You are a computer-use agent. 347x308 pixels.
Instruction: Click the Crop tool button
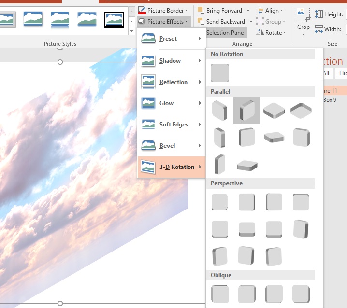click(x=303, y=19)
